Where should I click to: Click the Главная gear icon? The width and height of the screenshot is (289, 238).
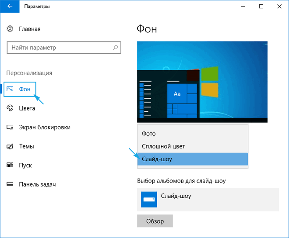[x=11, y=29]
